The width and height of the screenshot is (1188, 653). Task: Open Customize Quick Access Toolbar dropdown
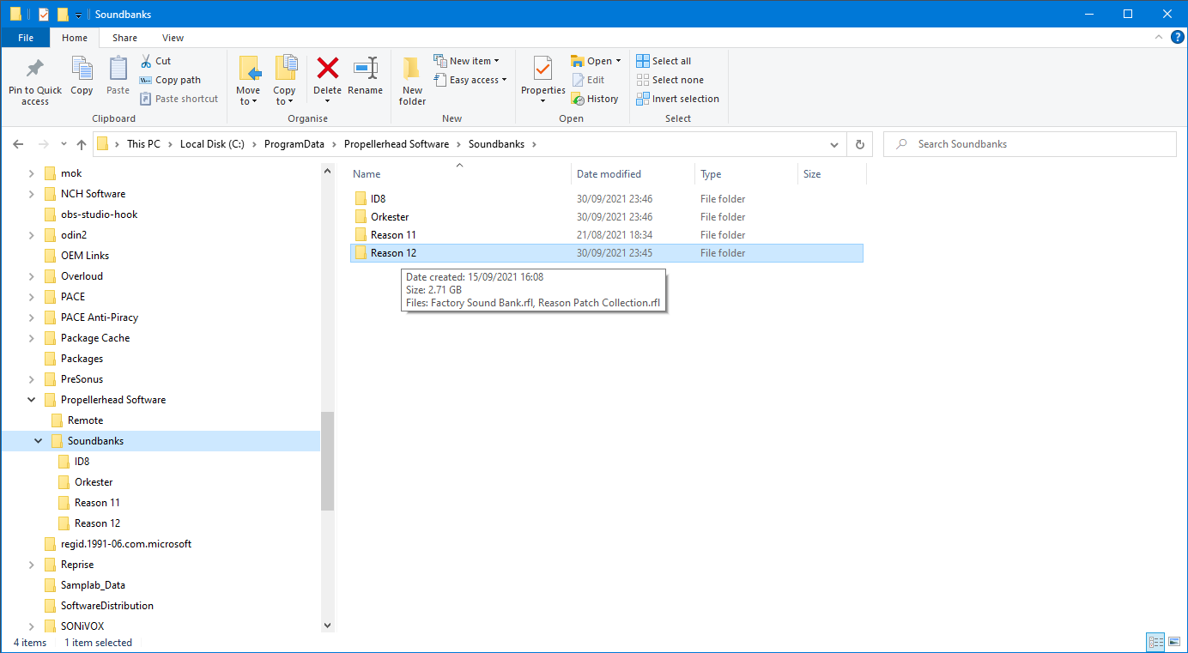(78, 15)
